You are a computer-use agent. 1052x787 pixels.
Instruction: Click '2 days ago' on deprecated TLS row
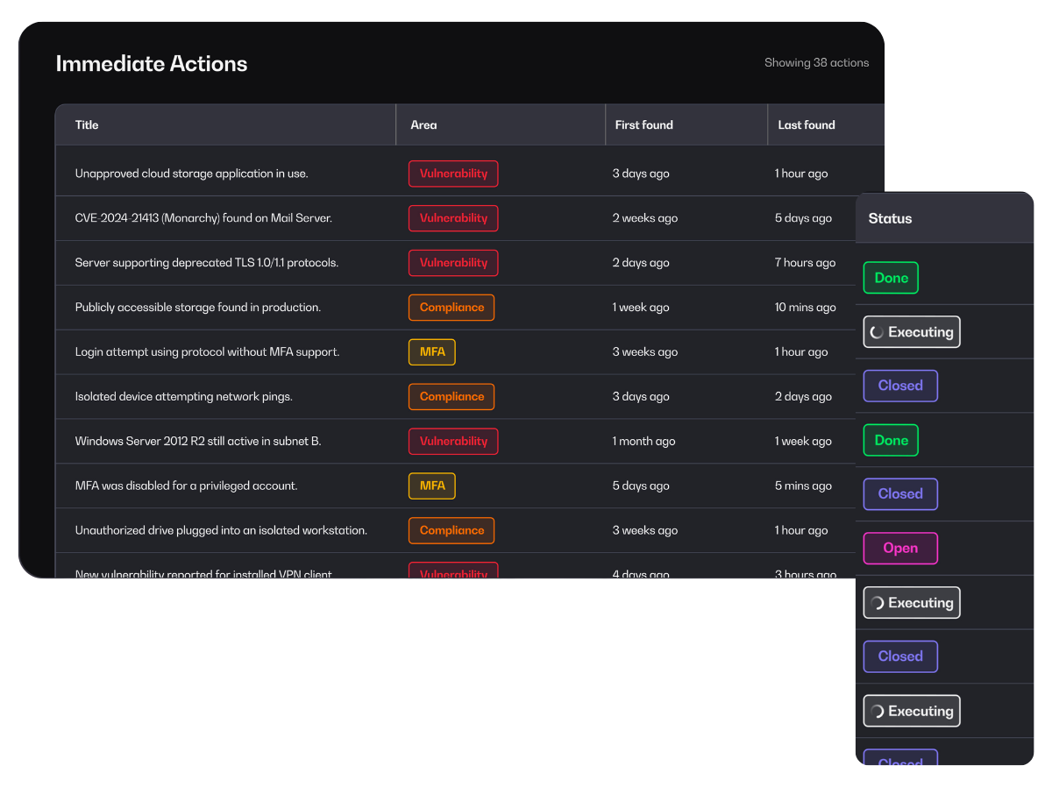pos(641,263)
